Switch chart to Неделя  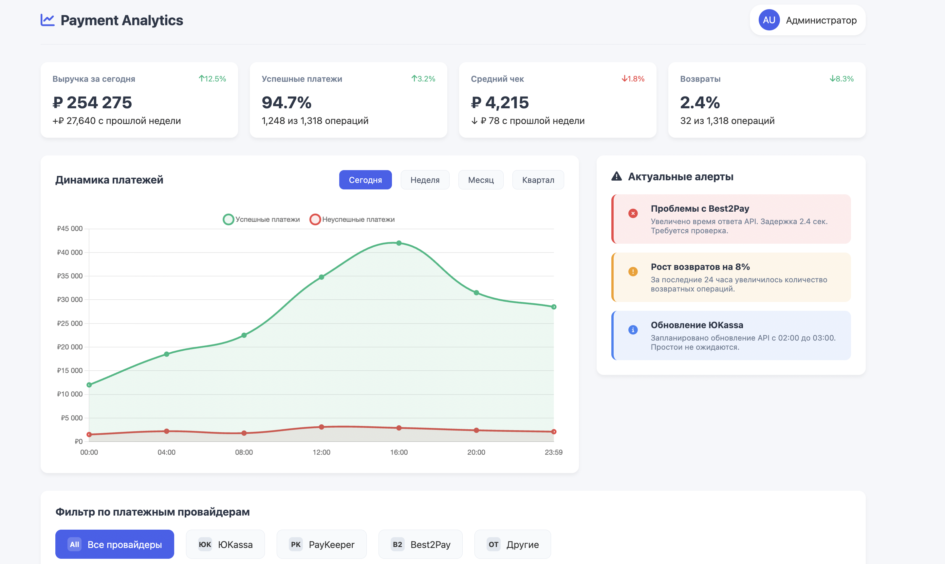(x=425, y=180)
